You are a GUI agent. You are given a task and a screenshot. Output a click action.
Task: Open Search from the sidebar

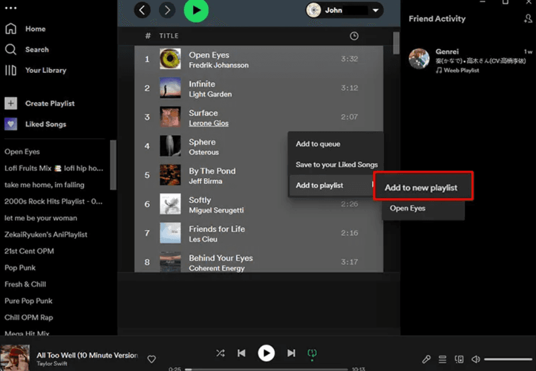pos(36,50)
